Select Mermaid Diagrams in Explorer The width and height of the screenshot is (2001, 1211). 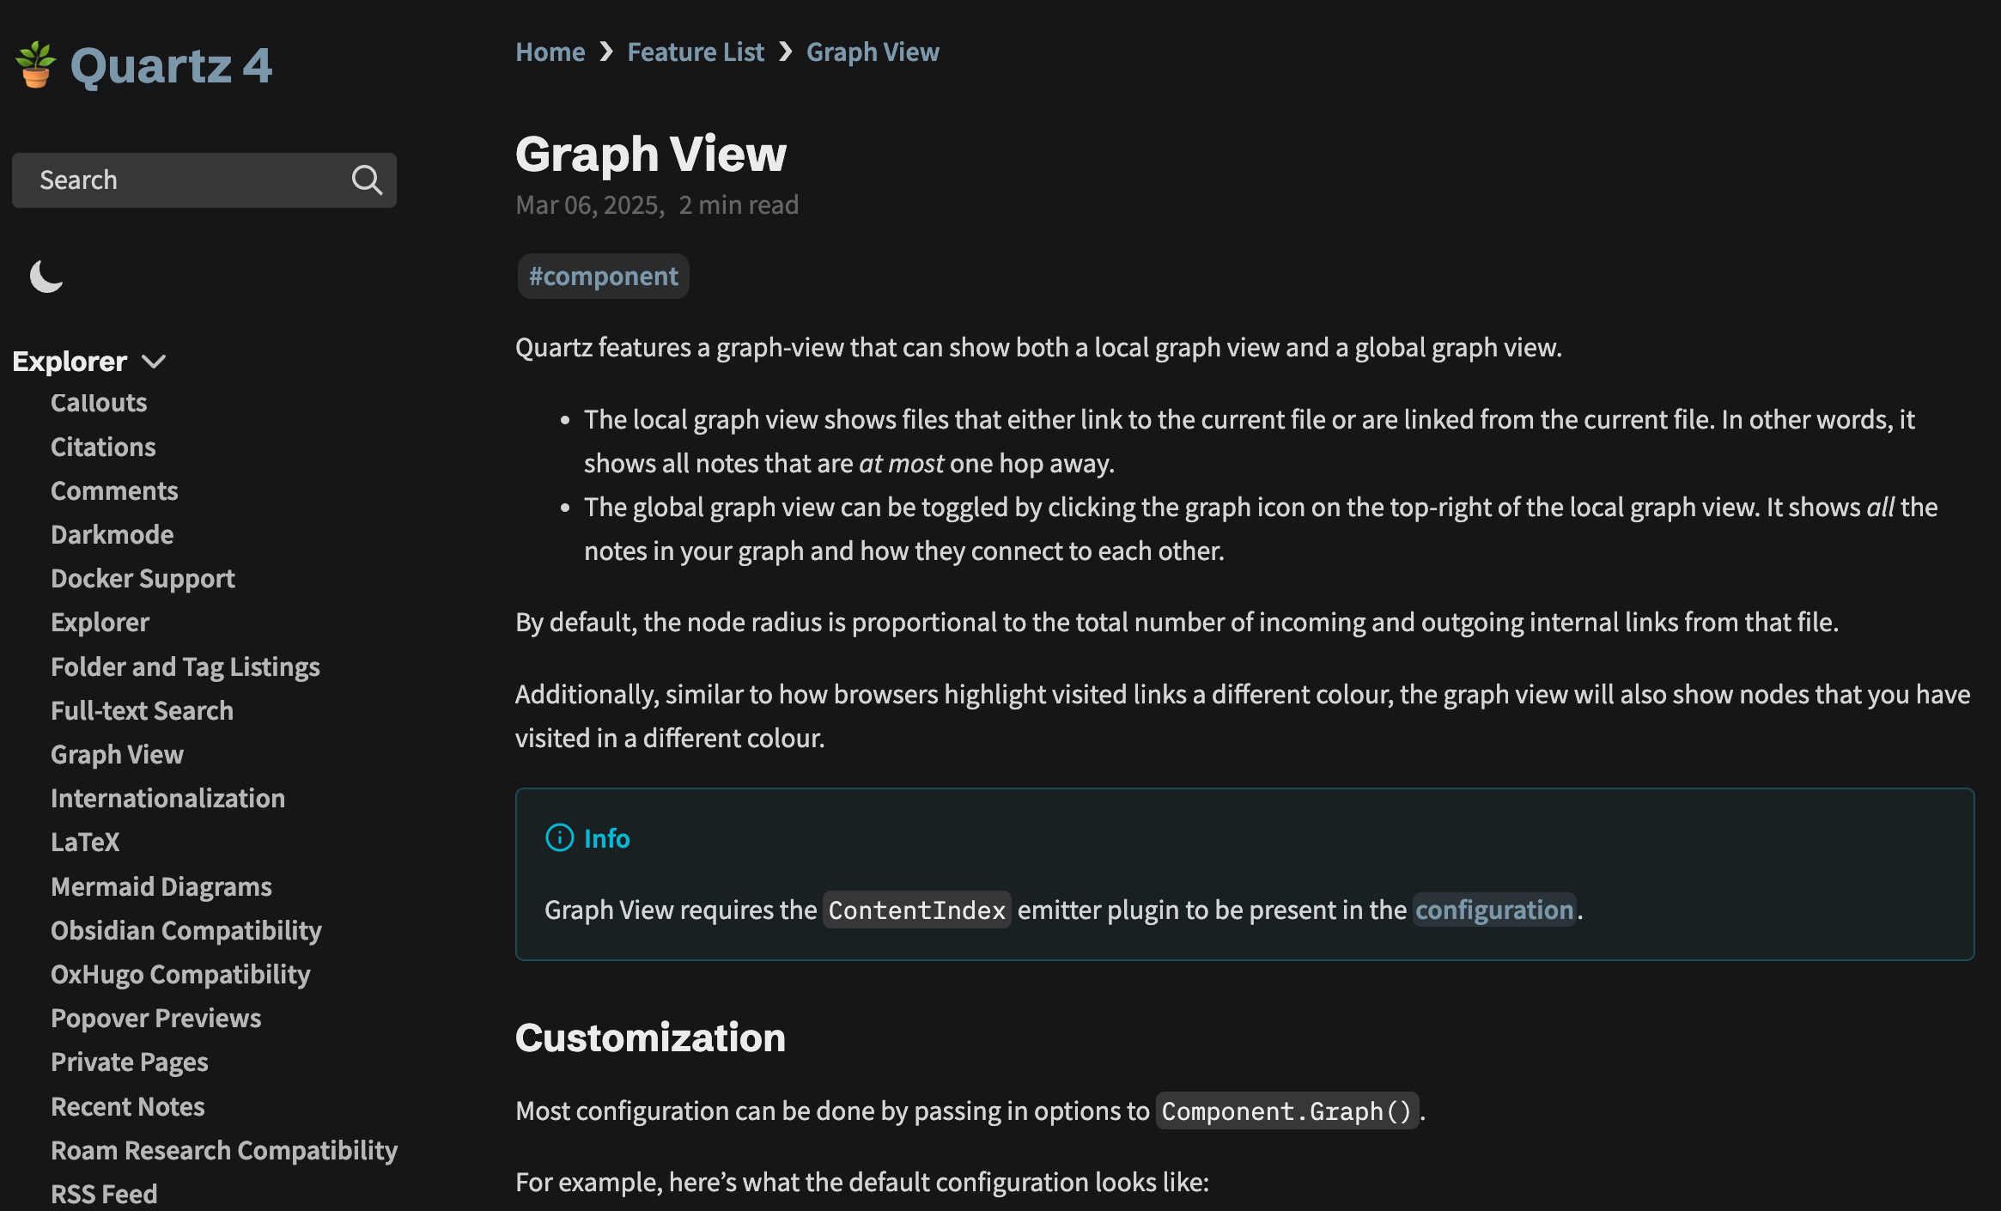[161, 886]
